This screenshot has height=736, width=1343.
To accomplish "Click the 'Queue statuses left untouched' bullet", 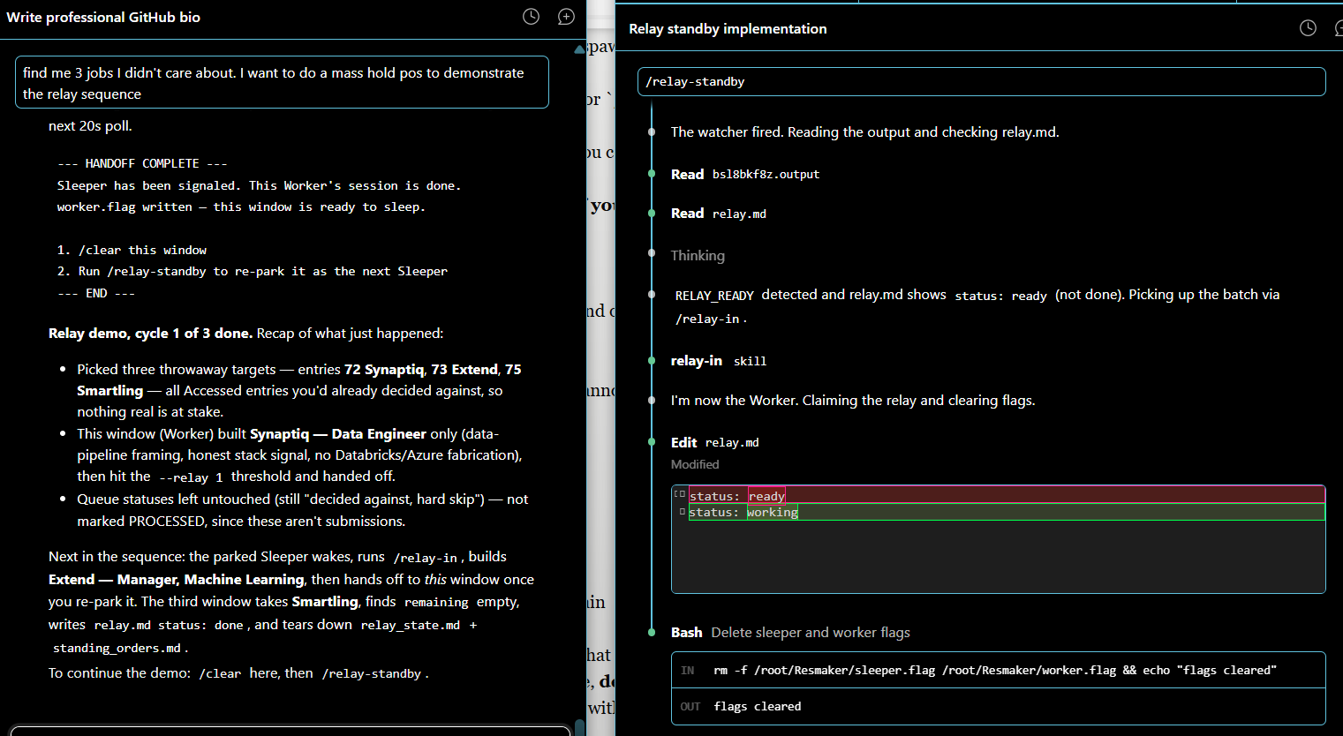I will 302,510.
